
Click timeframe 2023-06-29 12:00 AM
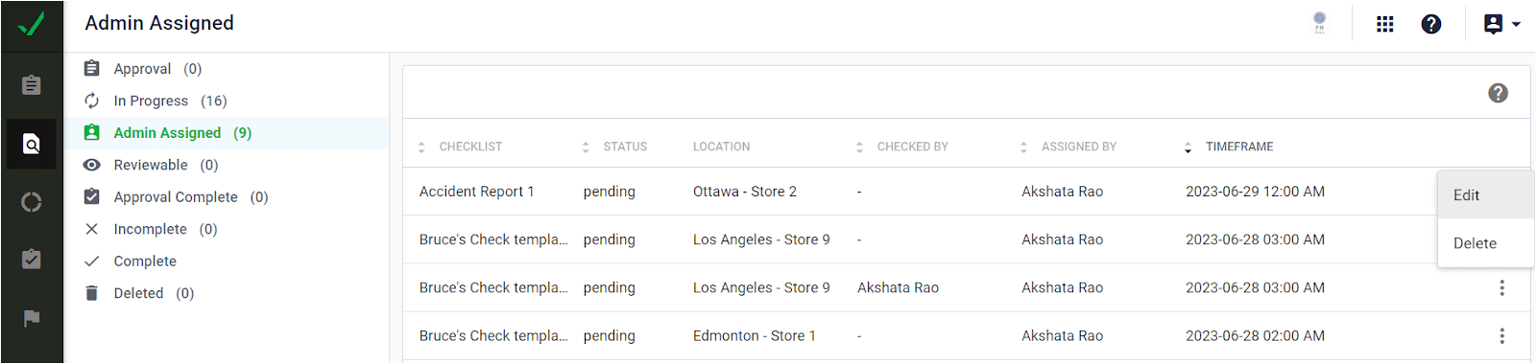point(1255,192)
